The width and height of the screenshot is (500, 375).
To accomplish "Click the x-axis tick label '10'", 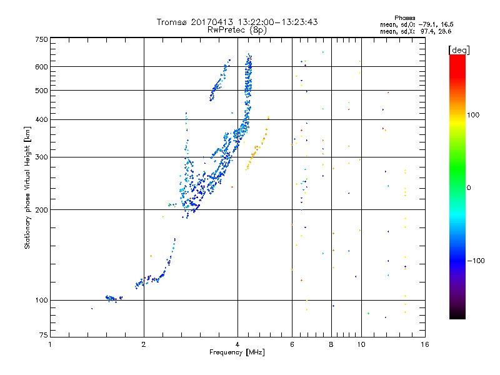I will coord(361,344).
